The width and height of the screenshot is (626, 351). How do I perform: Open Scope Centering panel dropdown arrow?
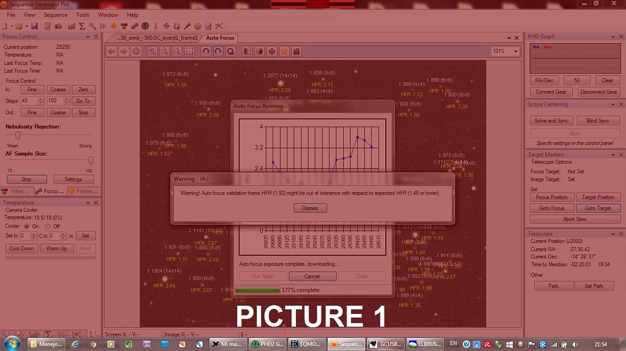(x=613, y=104)
